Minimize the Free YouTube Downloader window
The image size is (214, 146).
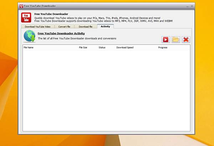pyautogui.click(x=187, y=6)
